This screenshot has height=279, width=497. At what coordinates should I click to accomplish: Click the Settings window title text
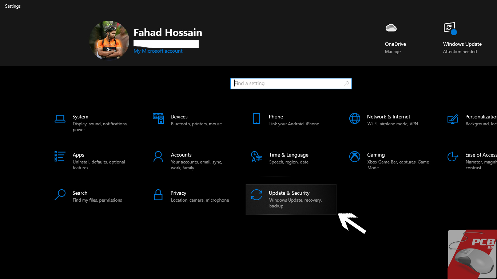pyautogui.click(x=13, y=6)
